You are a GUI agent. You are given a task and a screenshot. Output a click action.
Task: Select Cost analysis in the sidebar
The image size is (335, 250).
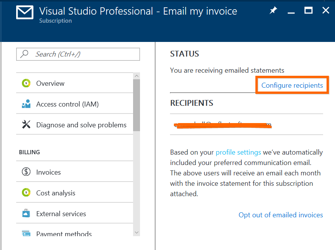[56, 193]
